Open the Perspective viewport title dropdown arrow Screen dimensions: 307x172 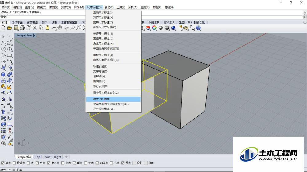[35, 35]
